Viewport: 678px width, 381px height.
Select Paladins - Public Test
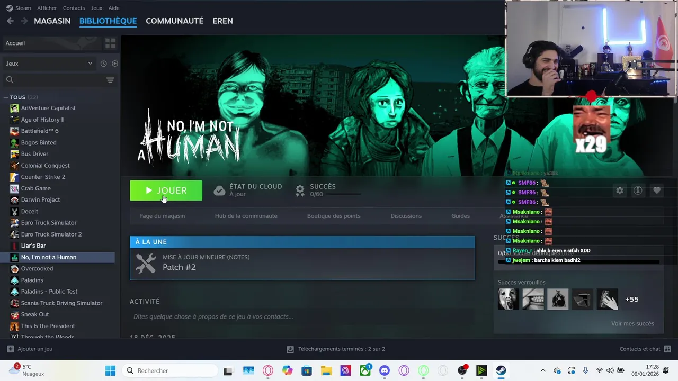click(49, 292)
